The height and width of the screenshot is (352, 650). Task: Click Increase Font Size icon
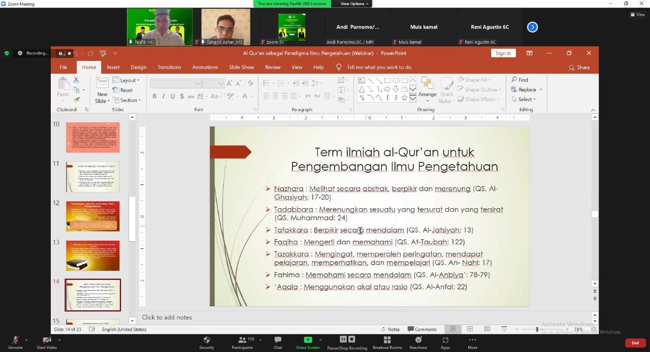pos(230,83)
